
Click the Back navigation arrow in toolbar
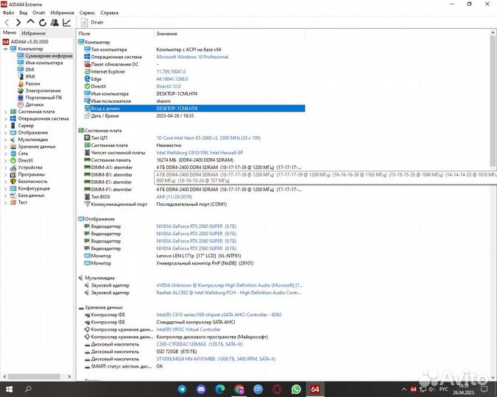click(7, 23)
